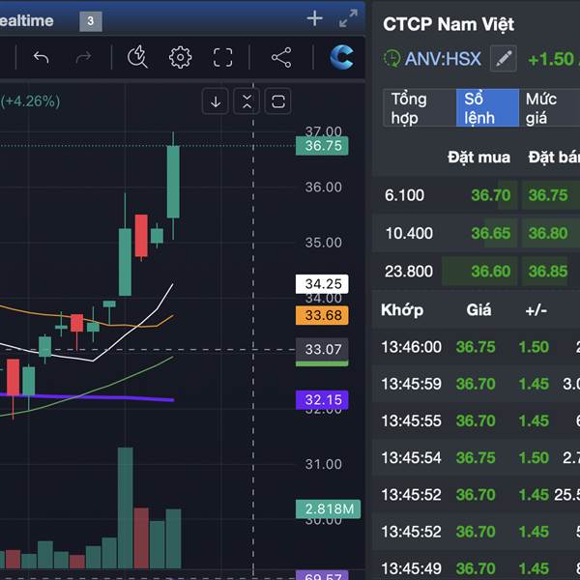Click the CTCP Nam Việt company title

point(449,24)
